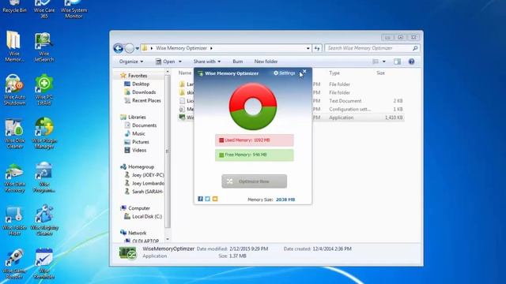Image resolution: width=506 pixels, height=284 pixels.
Task: Refresh the Explorer folder view
Action: pos(317,48)
